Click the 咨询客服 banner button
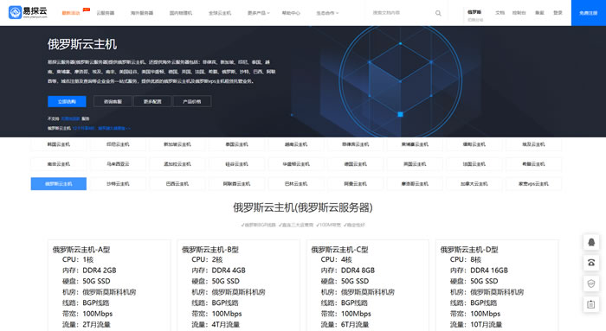Screen dimensions: 606x331 click(113, 101)
